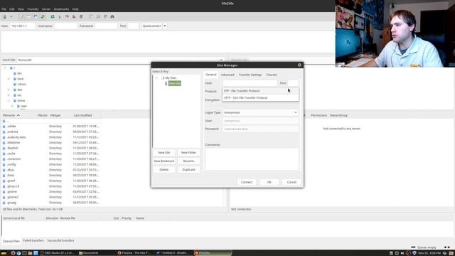Sort by the Last modified column header

click(83, 115)
